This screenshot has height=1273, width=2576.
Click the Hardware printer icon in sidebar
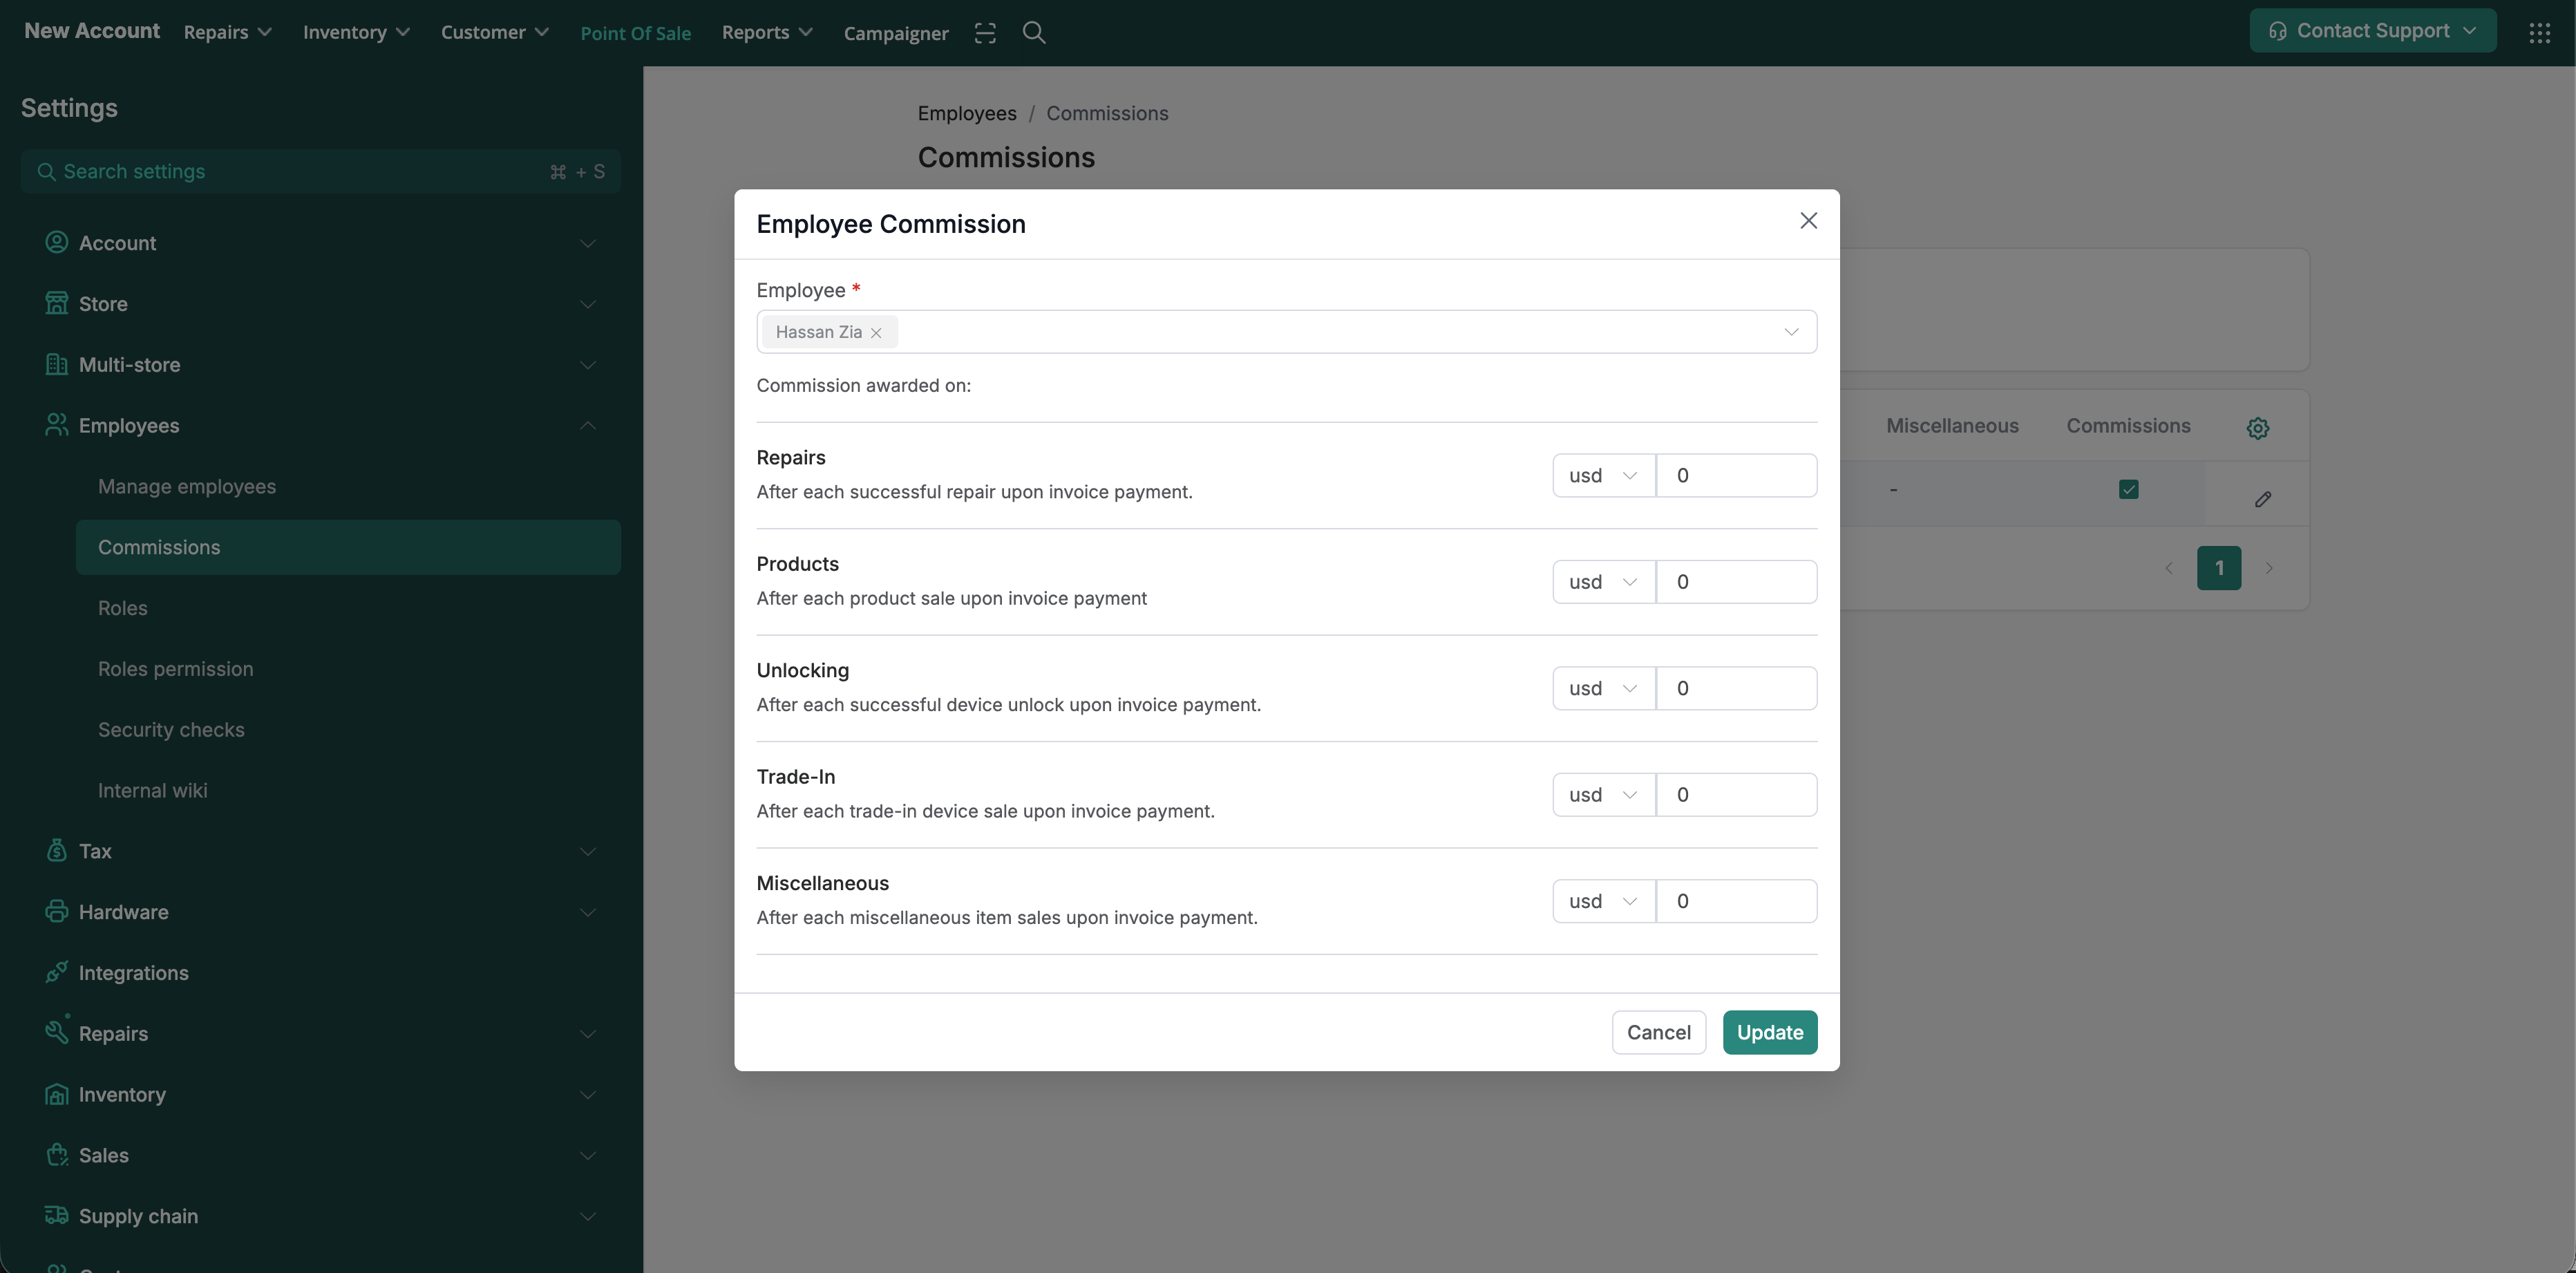tap(57, 911)
